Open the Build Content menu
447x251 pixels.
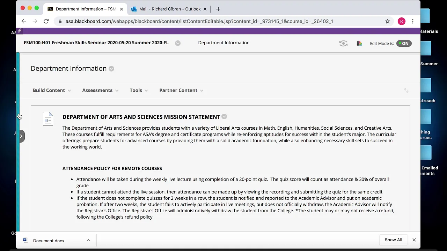[52, 90]
